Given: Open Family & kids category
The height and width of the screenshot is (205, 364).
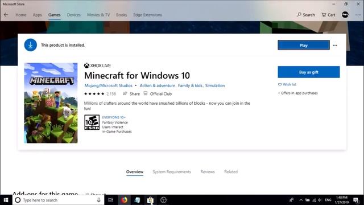Looking at the screenshot, I should 190,85.
